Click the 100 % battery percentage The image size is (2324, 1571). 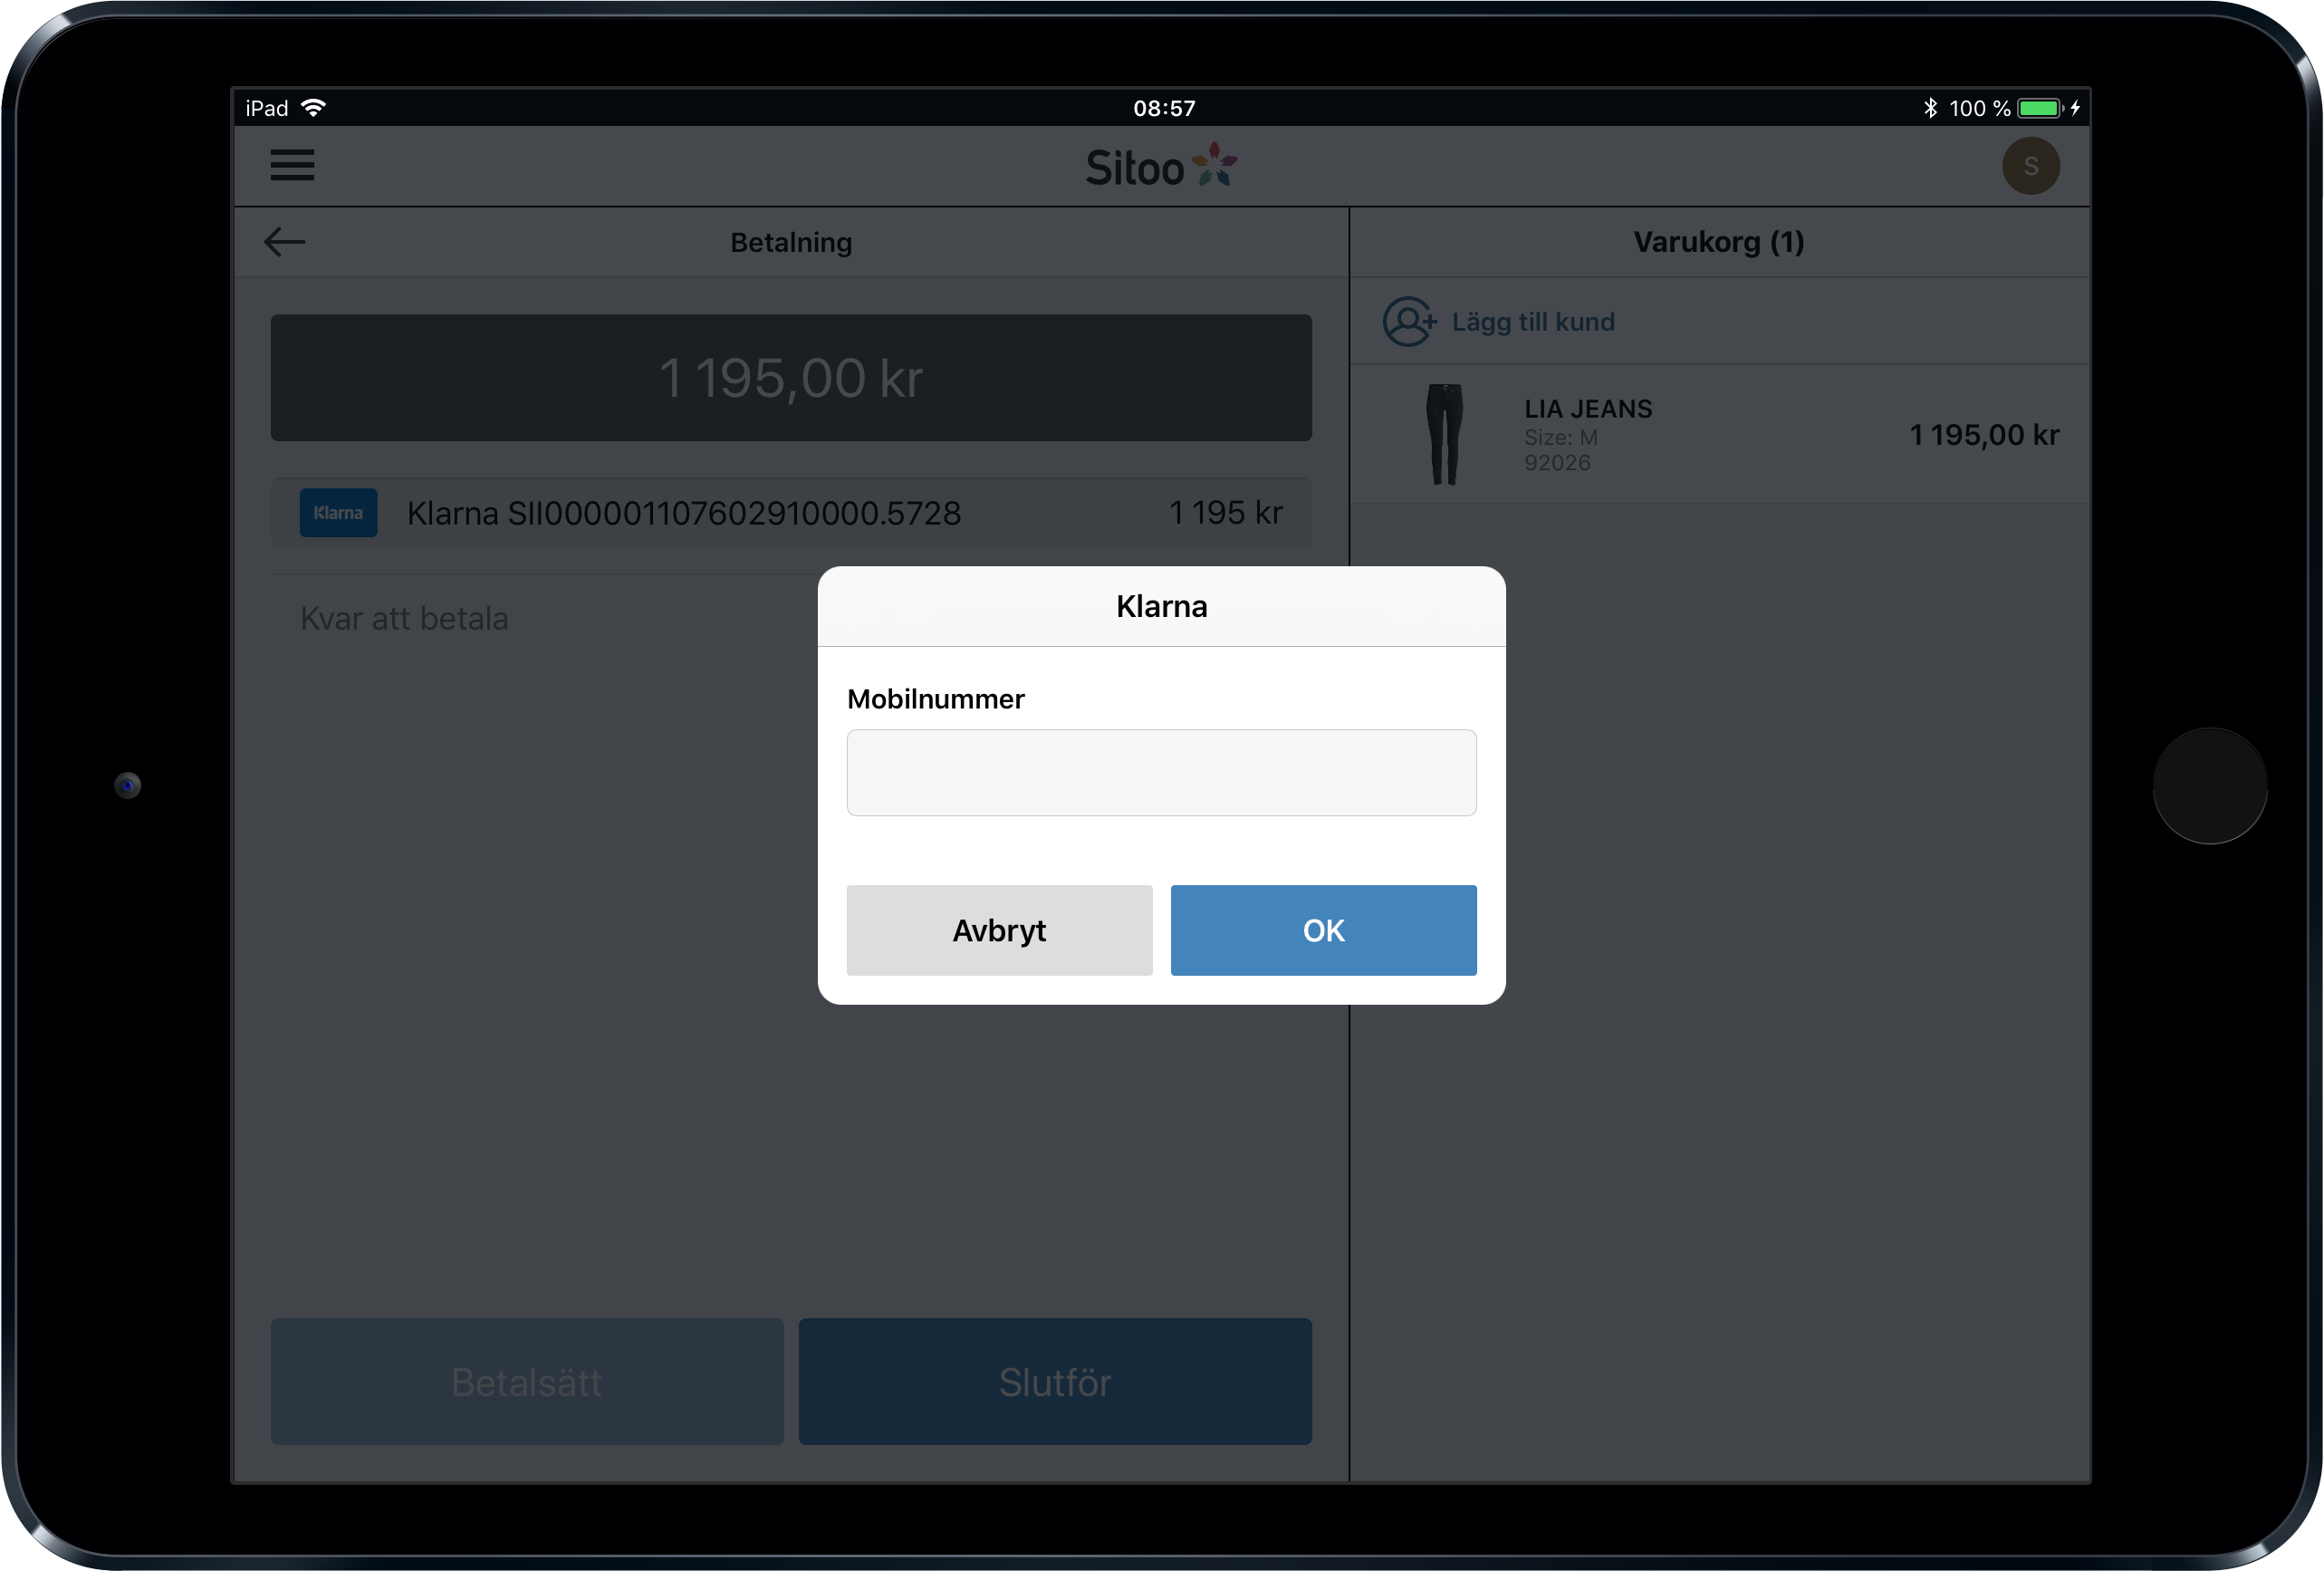[1979, 108]
